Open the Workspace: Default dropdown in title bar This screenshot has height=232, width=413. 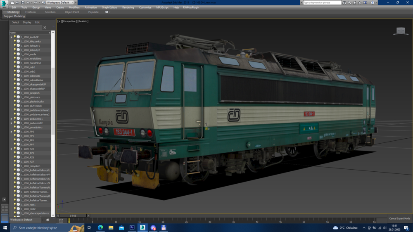click(x=60, y=2)
